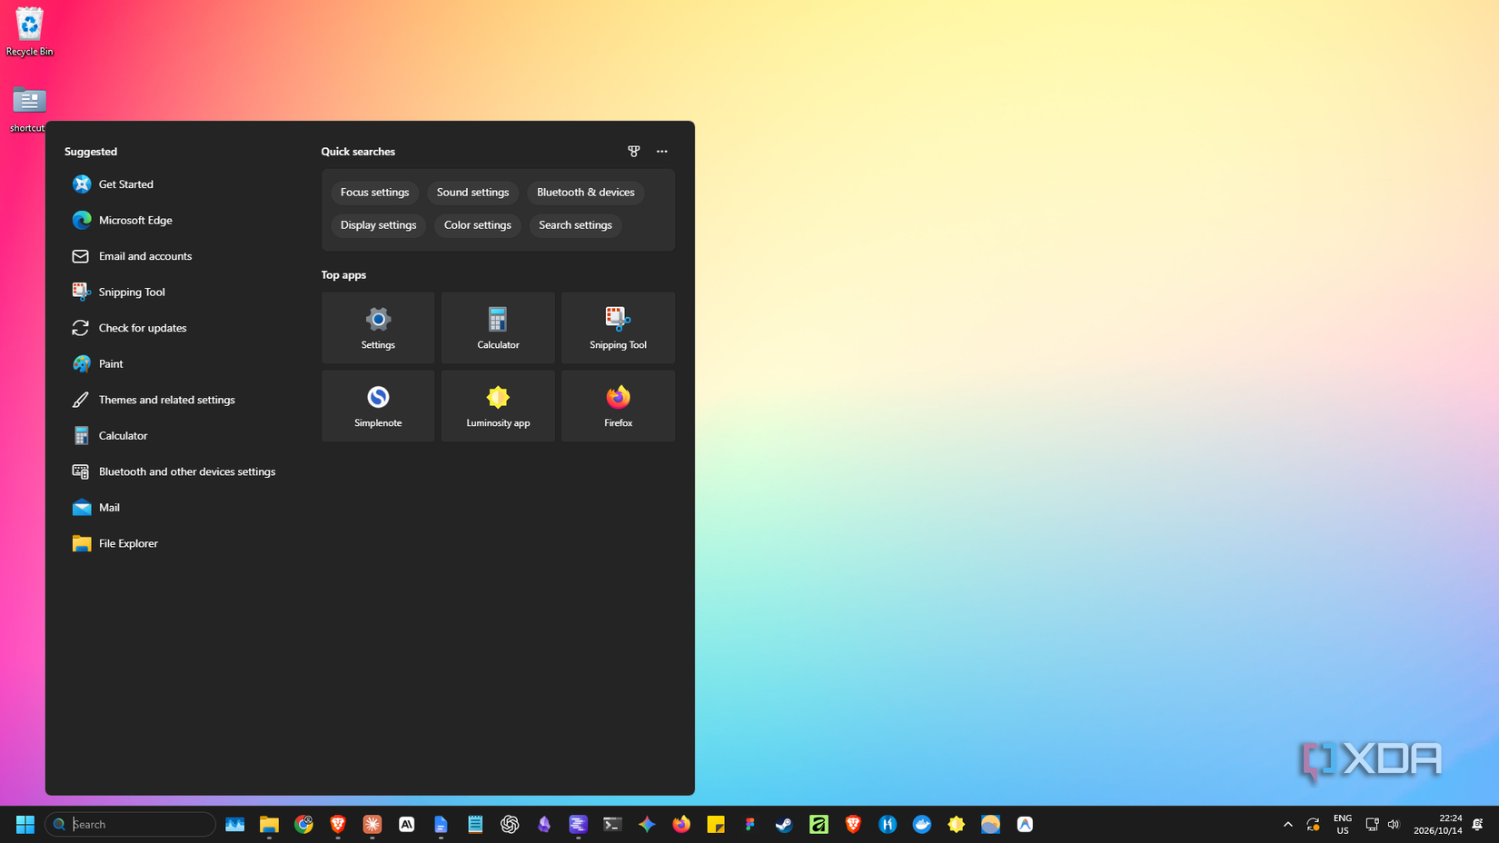Open Calculator tile in Top apps
This screenshot has height=843, width=1499.
(x=498, y=328)
